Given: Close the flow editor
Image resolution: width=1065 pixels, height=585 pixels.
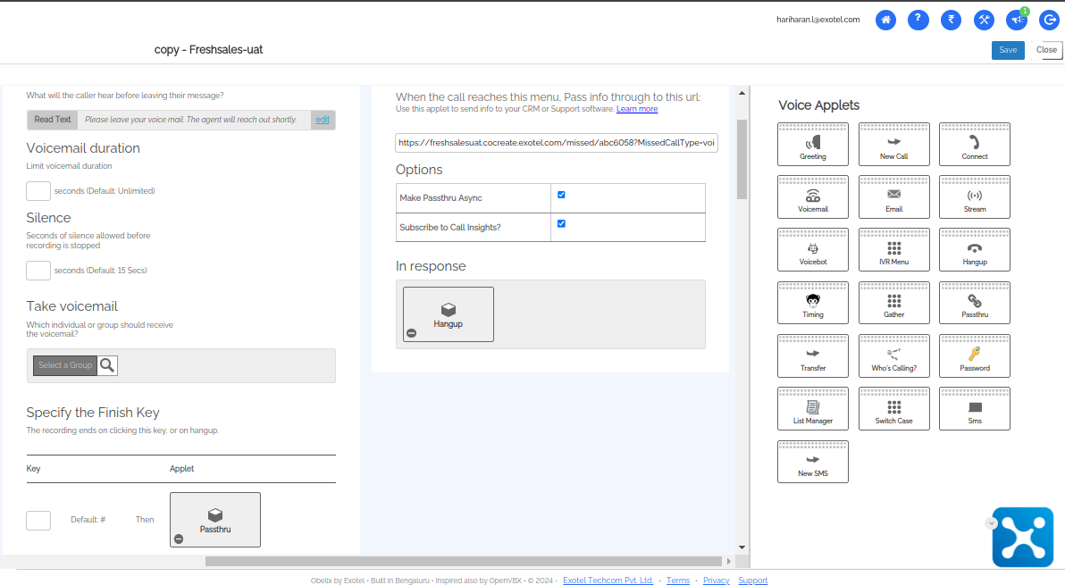Looking at the screenshot, I should [x=1046, y=50].
